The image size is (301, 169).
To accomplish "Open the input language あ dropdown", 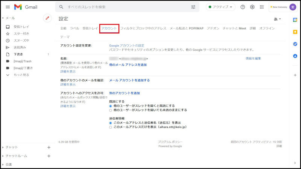I will (x=277, y=19).
